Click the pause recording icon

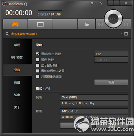pos(126,24)
